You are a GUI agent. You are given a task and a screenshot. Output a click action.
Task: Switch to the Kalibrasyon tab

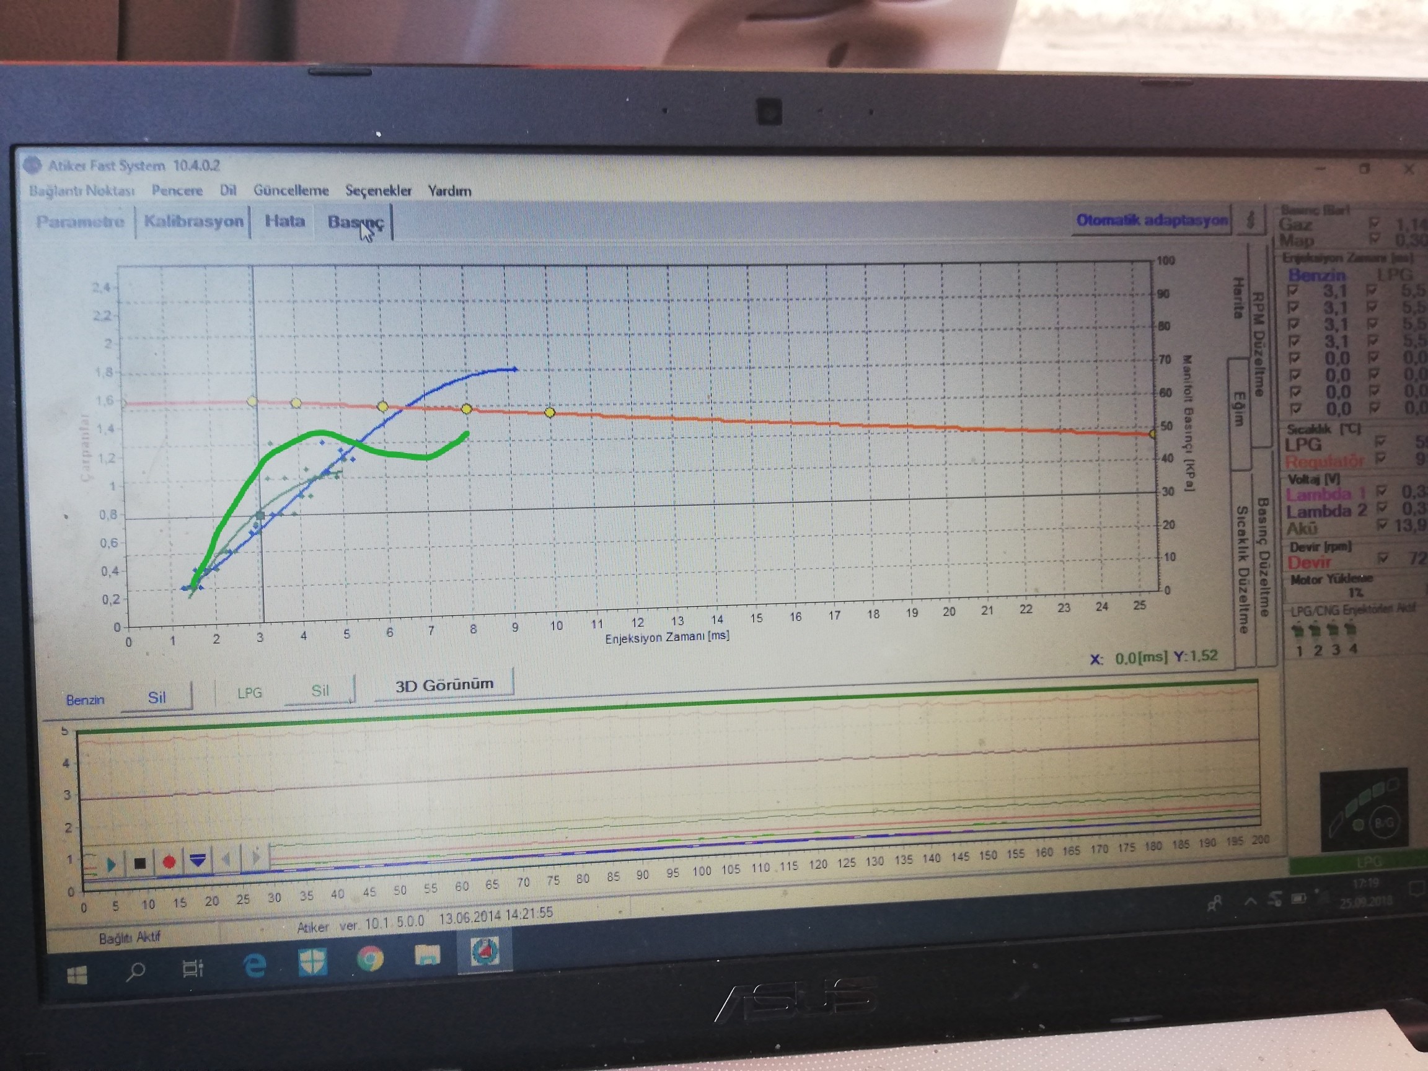pos(193,221)
